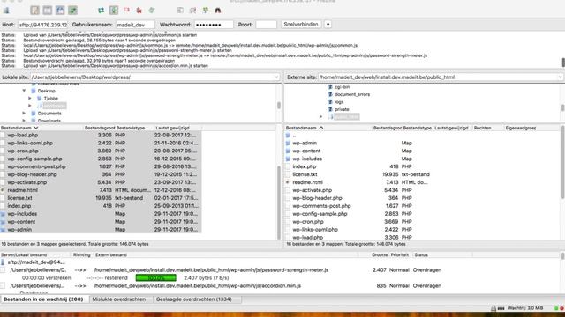565x317 pixels.
Task: Toggle processing of the transfer queue
Action: pos(114,11)
